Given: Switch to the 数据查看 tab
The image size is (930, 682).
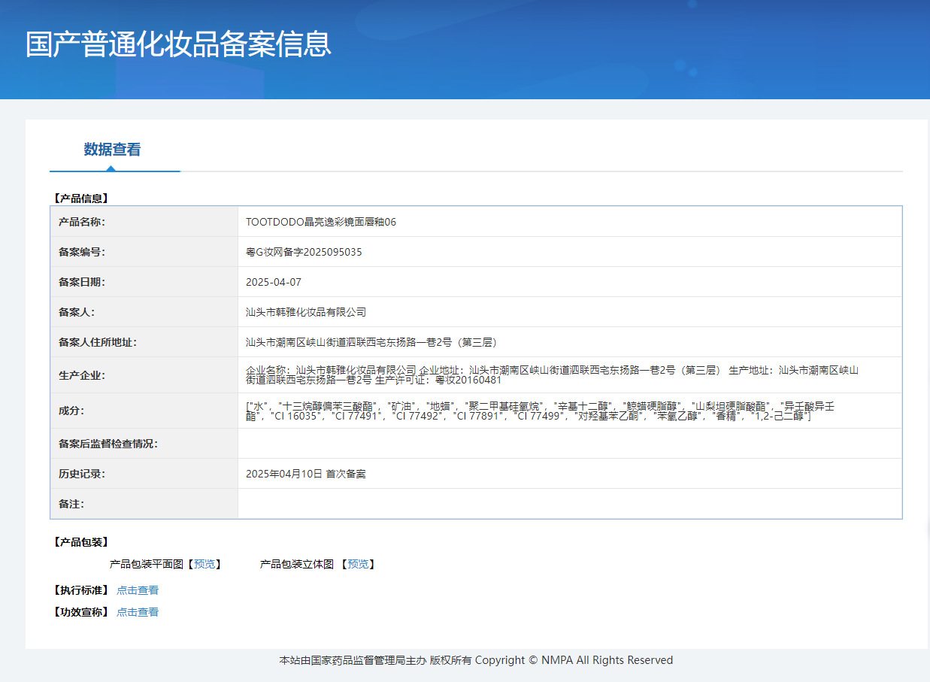Looking at the screenshot, I should tap(112, 150).
